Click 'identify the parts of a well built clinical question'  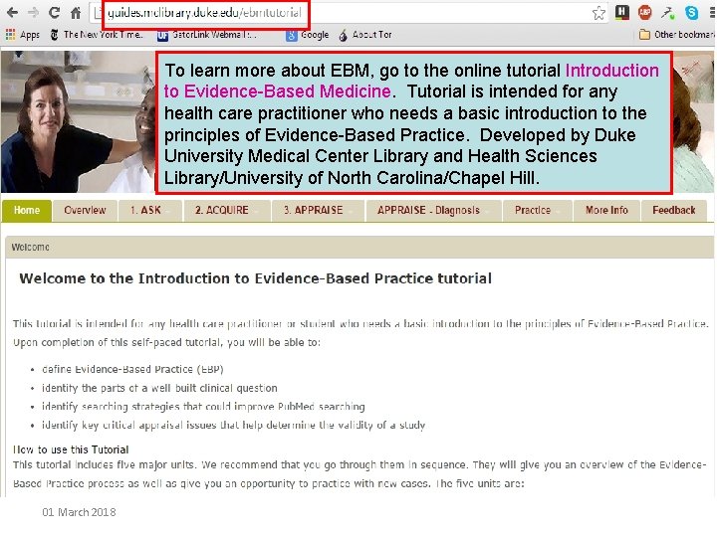(159, 388)
